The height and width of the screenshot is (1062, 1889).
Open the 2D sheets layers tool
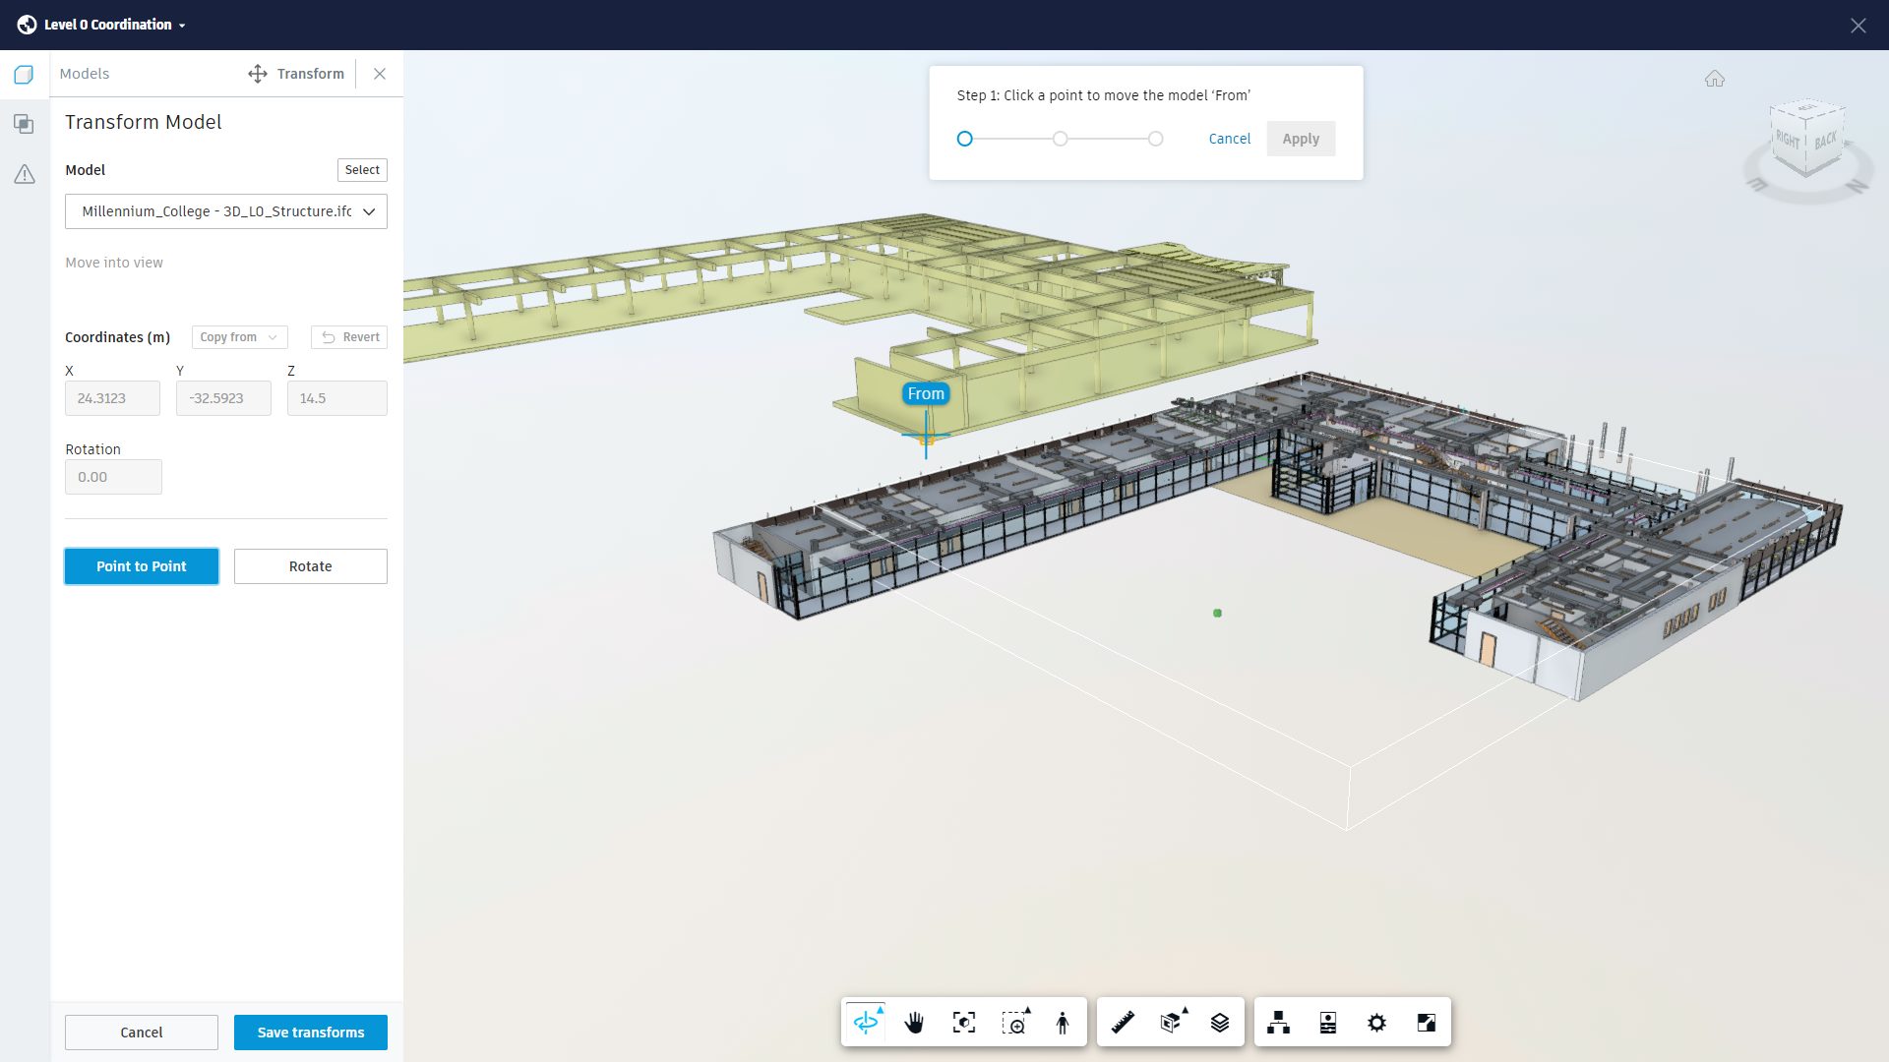(x=1221, y=1023)
